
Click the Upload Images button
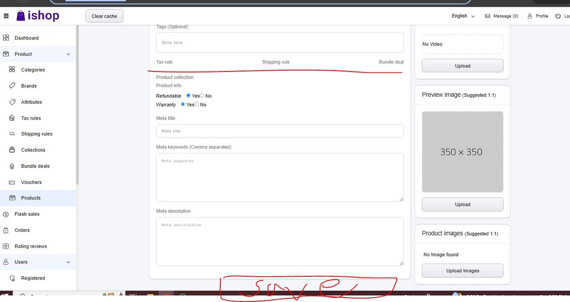point(462,271)
